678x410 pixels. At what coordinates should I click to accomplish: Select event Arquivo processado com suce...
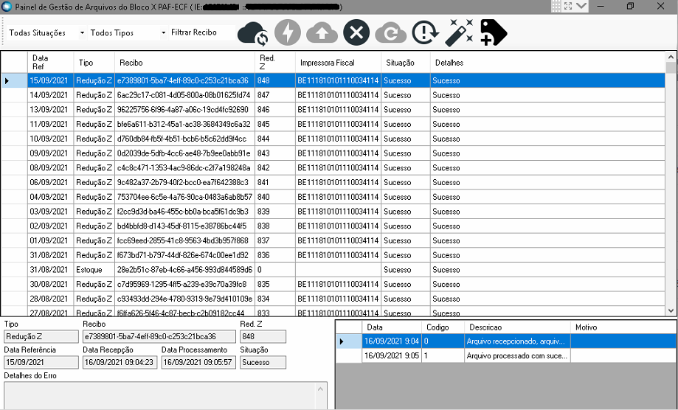click(x=517, y=356)
